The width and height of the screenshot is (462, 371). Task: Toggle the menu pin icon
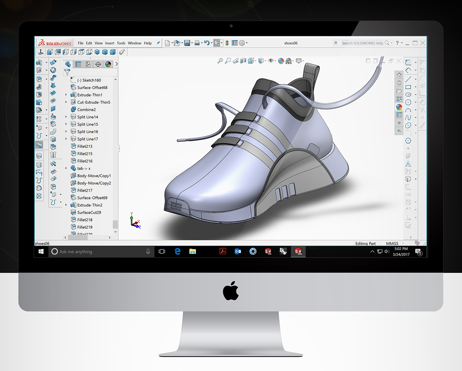pos(158,43)
